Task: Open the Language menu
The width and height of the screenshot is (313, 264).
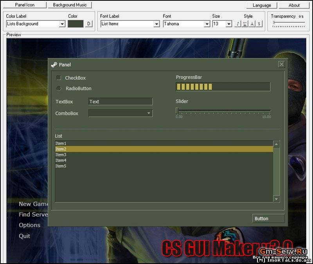Action: [262, 5]
